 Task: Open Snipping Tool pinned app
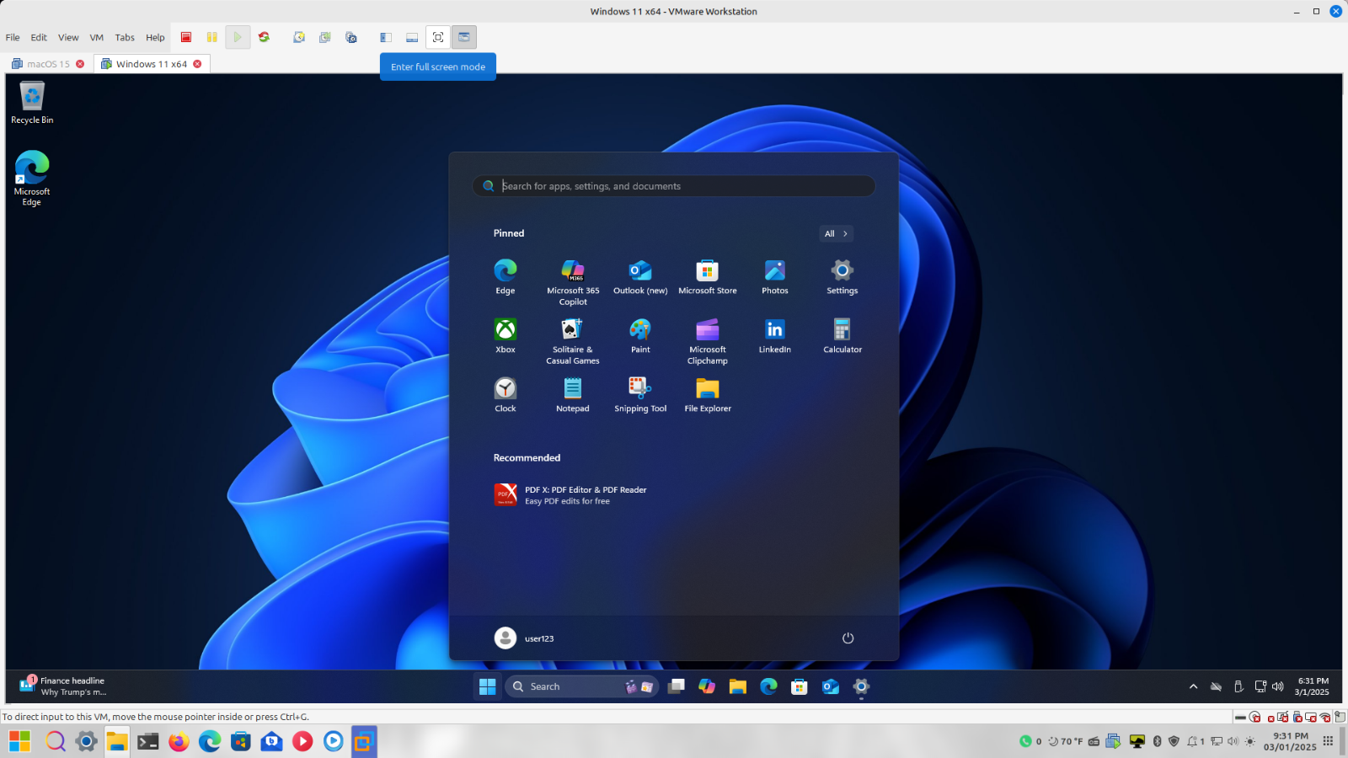[x=640, y=395]
